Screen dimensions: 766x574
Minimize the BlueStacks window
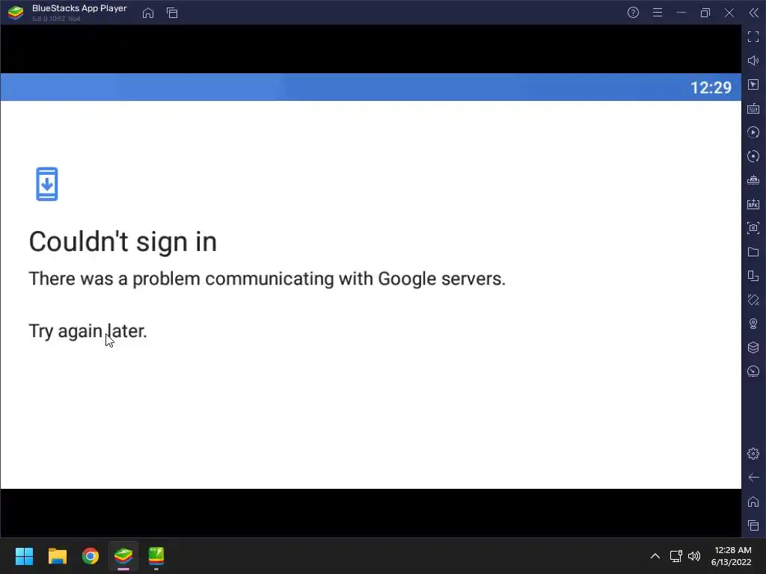coord(681,13)
